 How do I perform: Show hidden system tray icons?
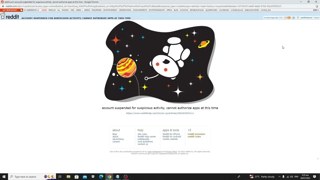pos(279,177)
